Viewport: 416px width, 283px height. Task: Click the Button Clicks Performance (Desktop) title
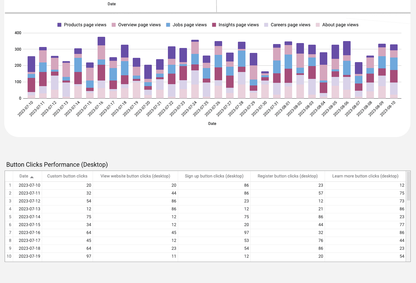57,165
